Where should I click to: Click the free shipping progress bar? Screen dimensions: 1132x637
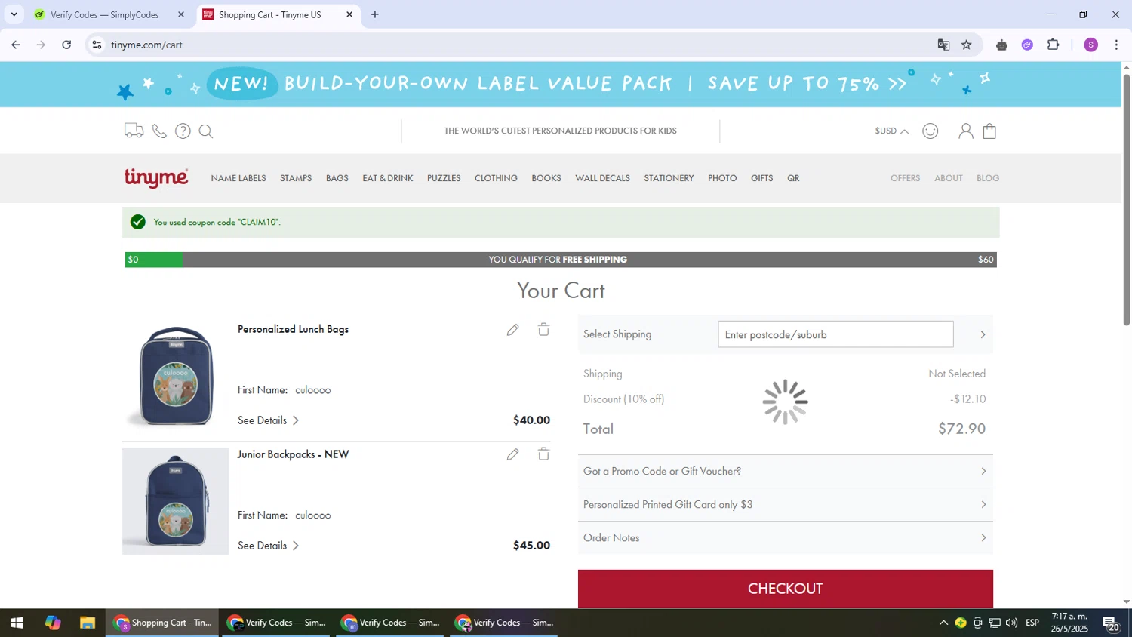click(x=561, y=260)
